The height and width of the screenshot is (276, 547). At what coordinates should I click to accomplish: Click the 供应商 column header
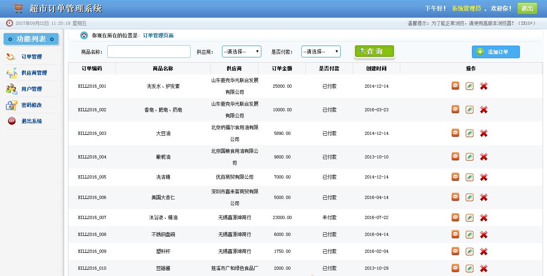pos(234,68)
